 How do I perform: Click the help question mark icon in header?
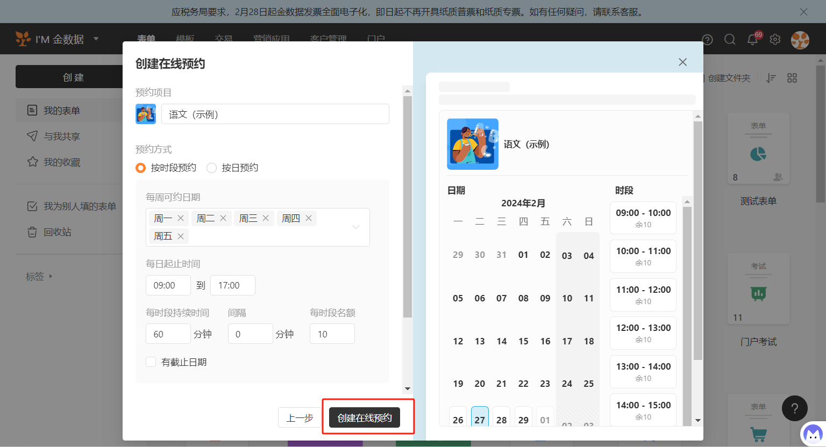coord(707,40)
